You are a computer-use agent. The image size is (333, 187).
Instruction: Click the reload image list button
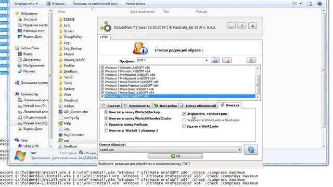click(x=251, y=150)
